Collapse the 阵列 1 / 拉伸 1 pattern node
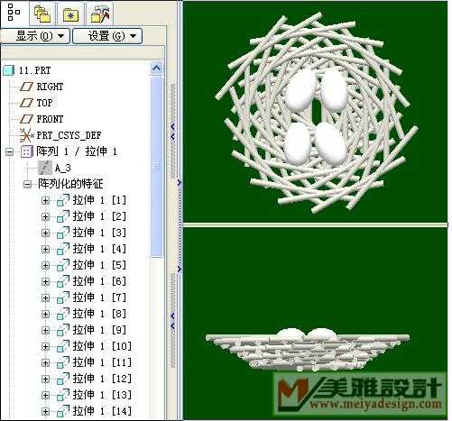452x421 pixels. (9, 151)
